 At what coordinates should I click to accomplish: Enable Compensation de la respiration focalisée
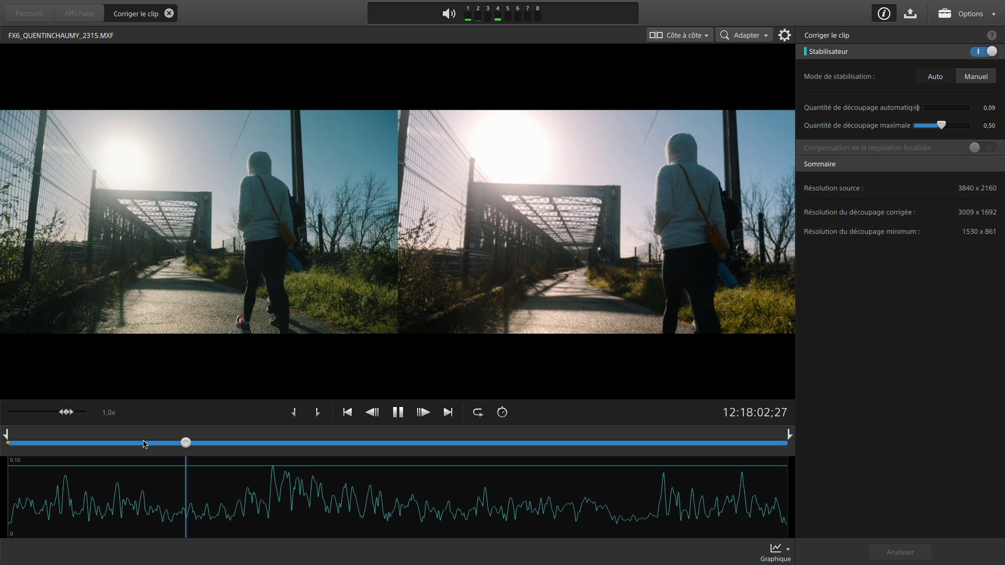pyautogui.click(x=982, y=148)
